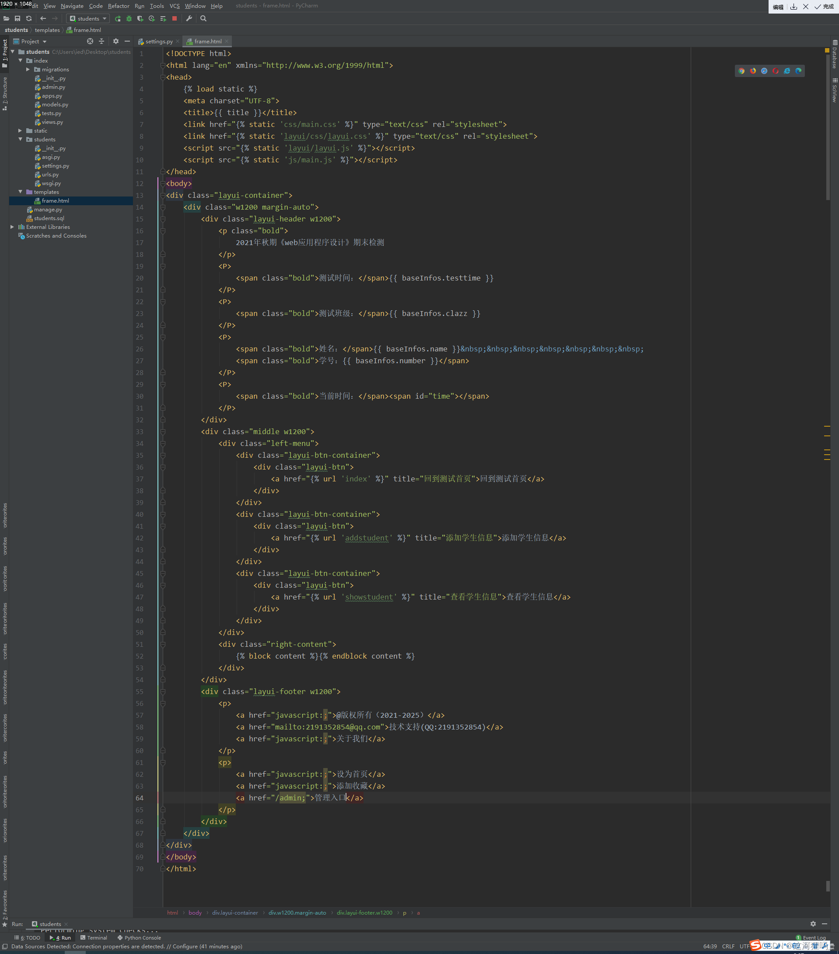Click the Synchronize refresh toolbar icon

pyautogui.click(x=29, y=19)
